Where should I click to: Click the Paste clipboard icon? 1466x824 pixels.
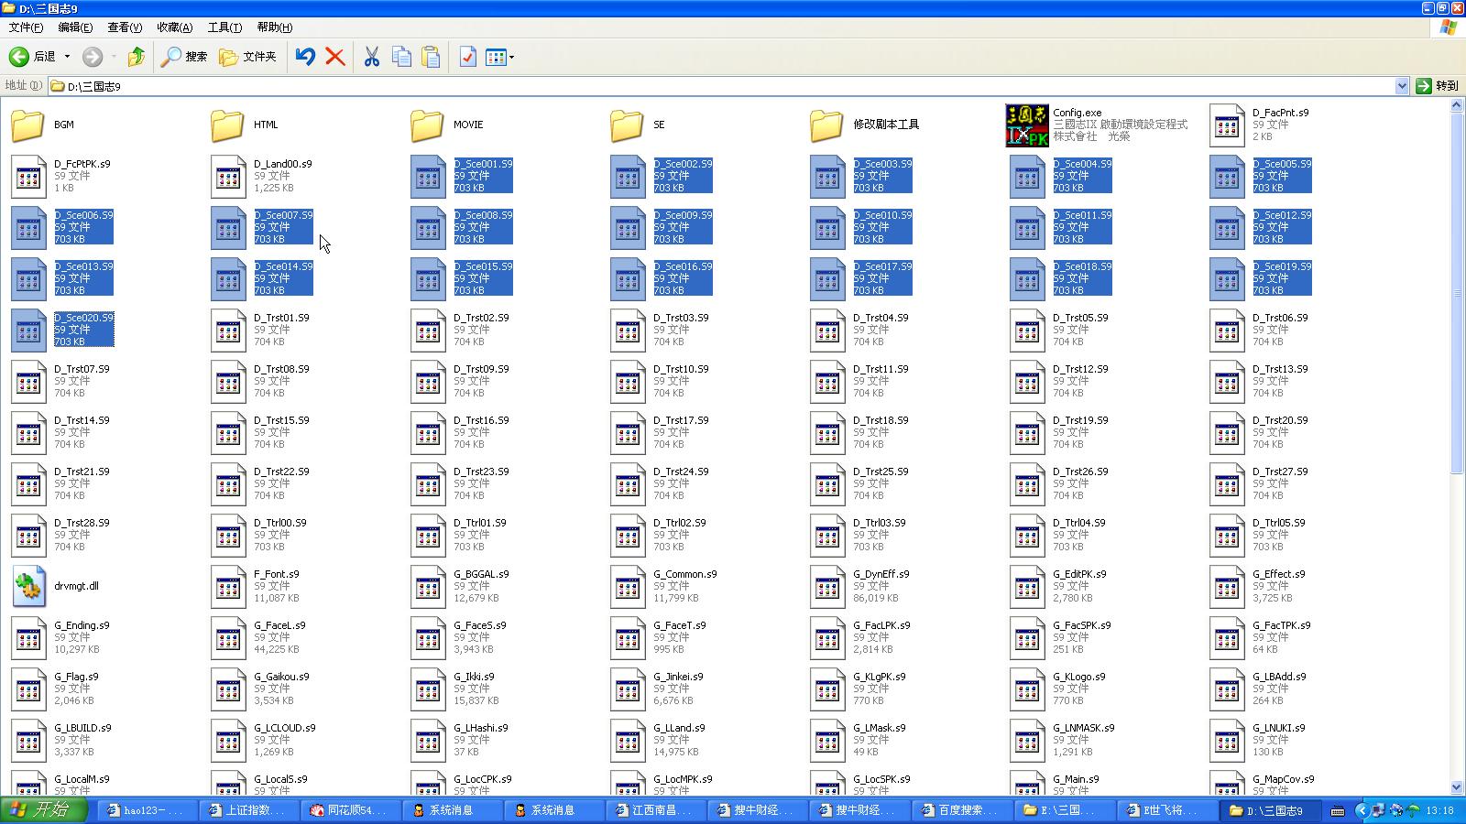[431, 57]
